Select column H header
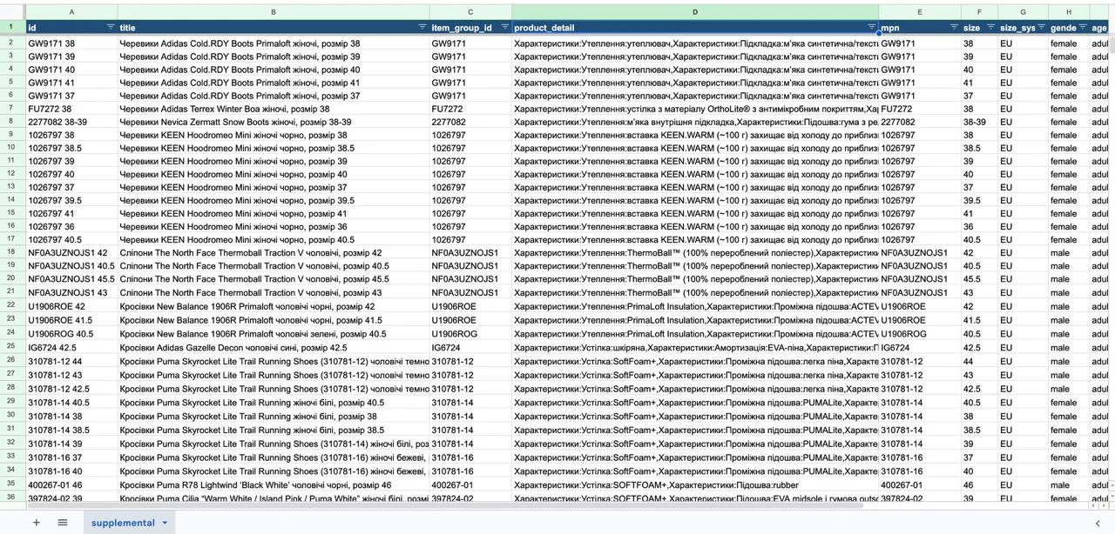 [1069, 12]
